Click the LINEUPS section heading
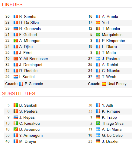This screenshot has width=132, height=147. (x=12, y=5)
